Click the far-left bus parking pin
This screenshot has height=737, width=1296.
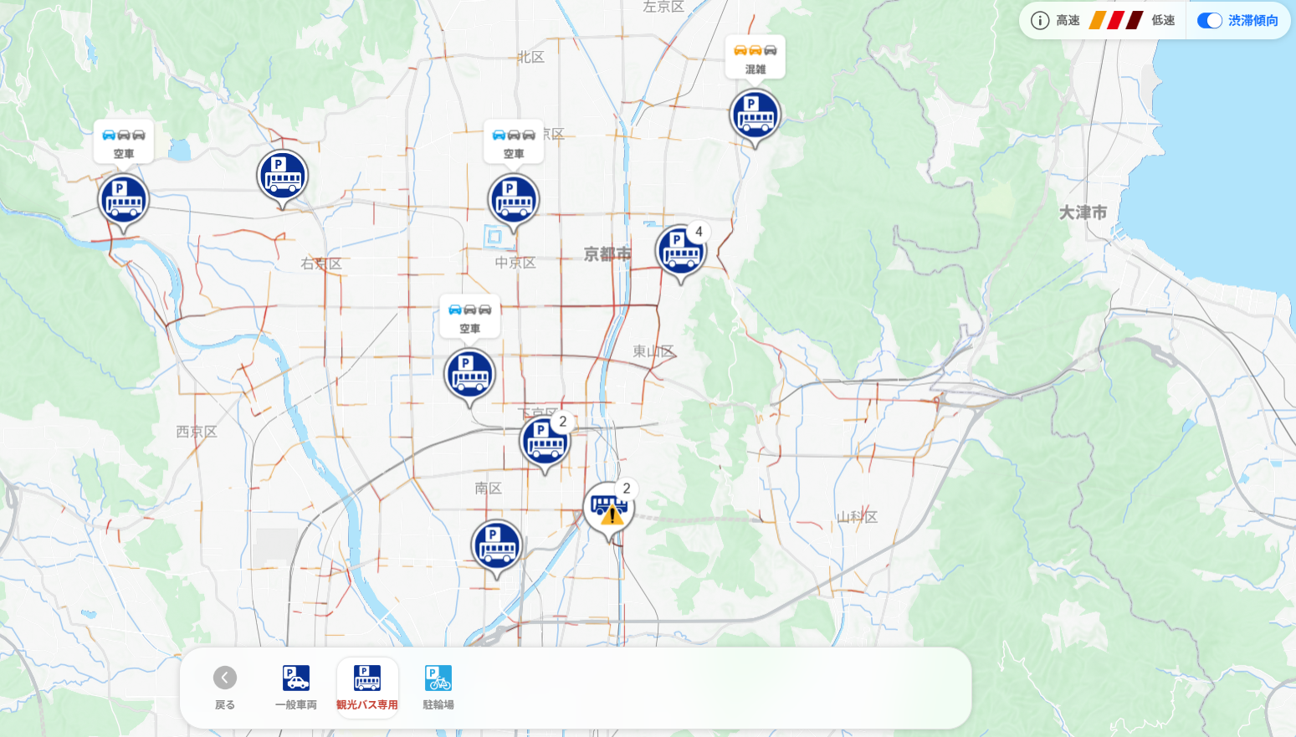124,201
